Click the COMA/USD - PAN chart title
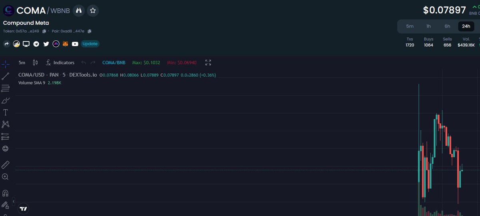The height and width of the screenshot is (216, 480). pyautogui.click(x=58, y=75)
